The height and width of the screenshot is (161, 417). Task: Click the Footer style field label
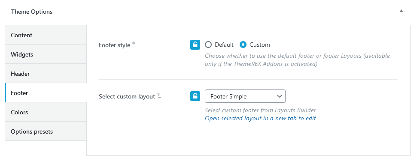click(114, 45)
